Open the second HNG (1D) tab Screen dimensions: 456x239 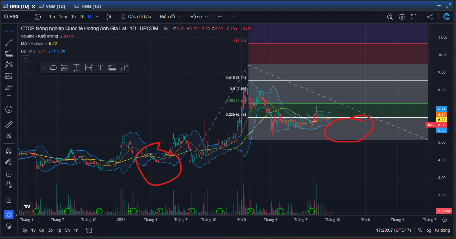coord(88,6)
